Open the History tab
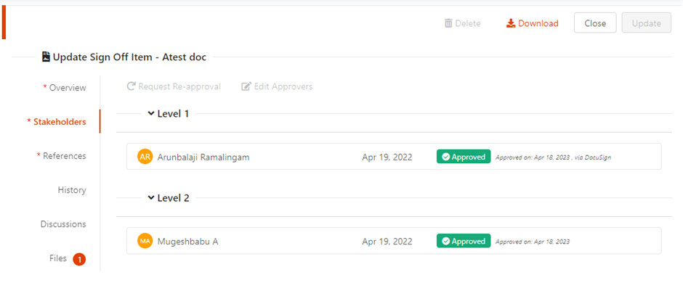This screenshot has width=683, height=296. (72, 190)
